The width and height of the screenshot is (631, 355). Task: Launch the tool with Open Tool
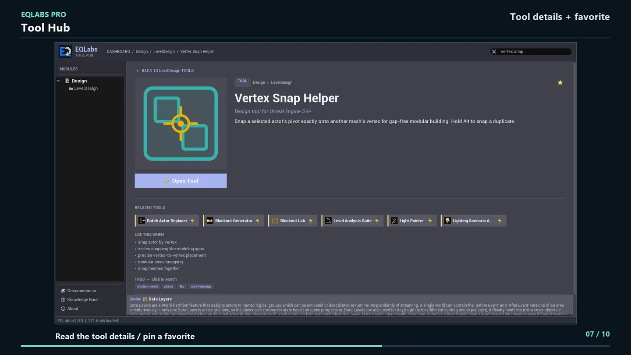tap(181, 181)
